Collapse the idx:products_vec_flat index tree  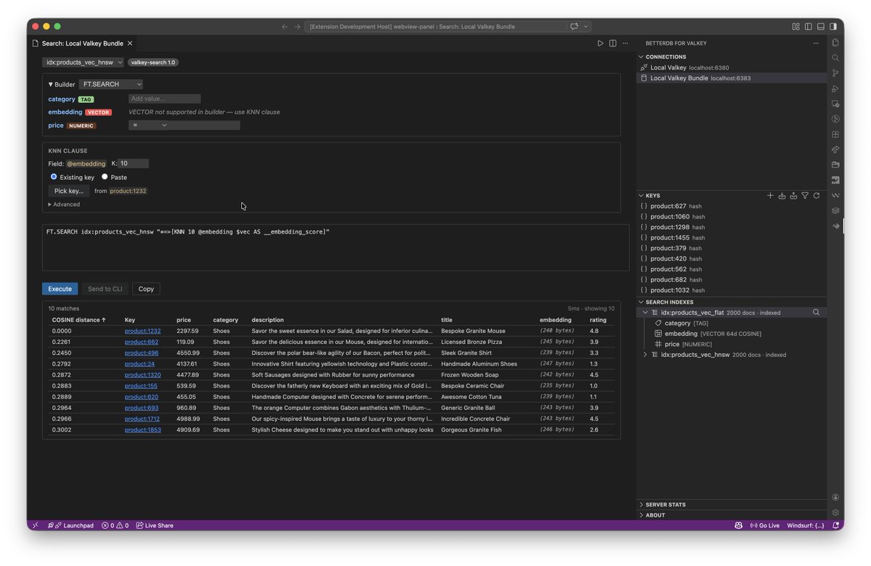(646, 313)
